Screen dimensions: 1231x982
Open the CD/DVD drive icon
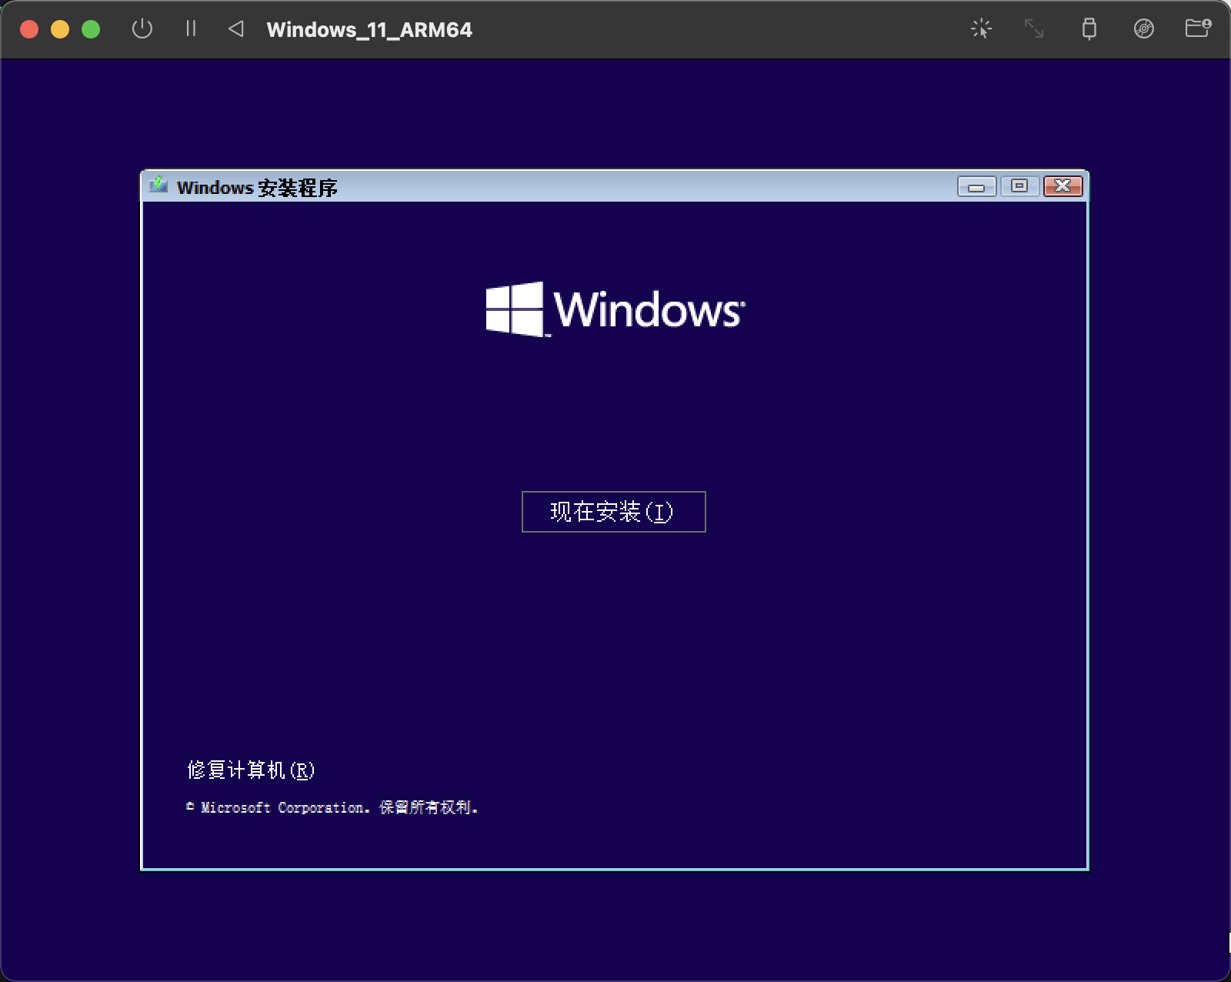point(1144,29)
